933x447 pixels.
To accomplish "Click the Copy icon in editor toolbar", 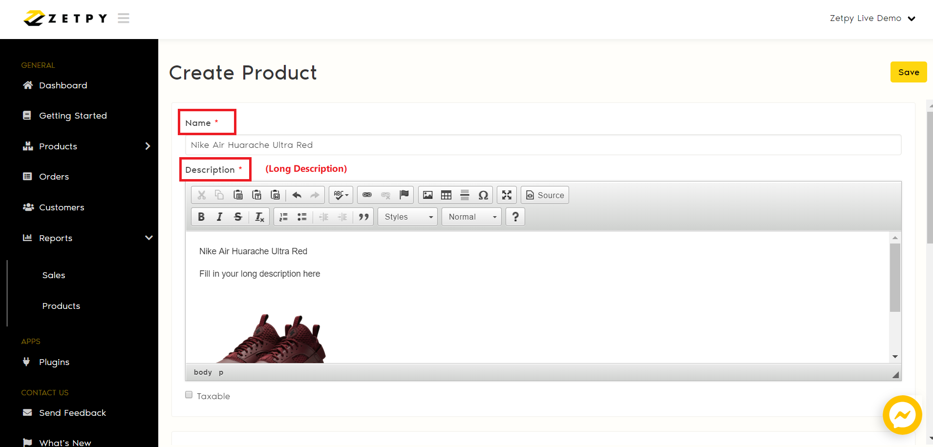I will point(220,195).
